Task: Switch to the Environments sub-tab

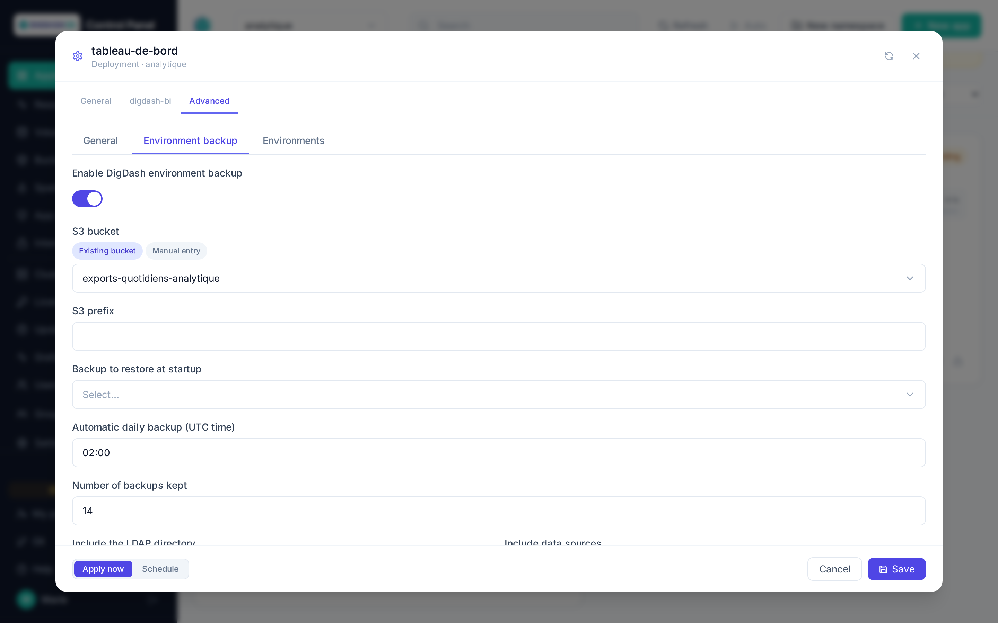Action: tap(293, 141)
